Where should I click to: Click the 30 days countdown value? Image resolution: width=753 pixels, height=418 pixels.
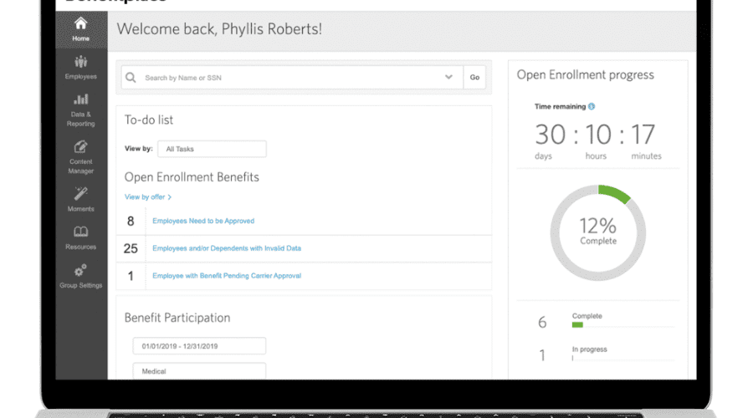pyautogui.click(x=551, y=135)
